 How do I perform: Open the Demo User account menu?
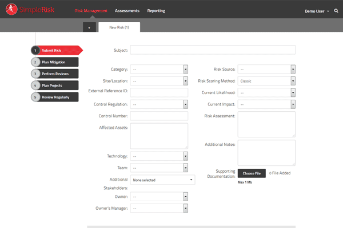(316, 11)
